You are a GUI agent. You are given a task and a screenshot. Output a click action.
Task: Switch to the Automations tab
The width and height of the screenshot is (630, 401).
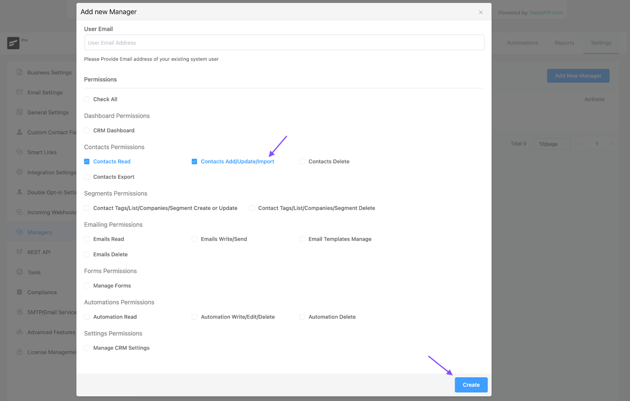[x=522, y=43]
